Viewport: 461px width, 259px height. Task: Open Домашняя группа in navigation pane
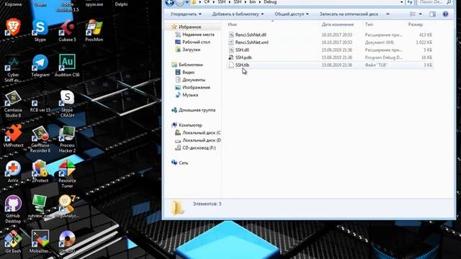pos(197,110)
